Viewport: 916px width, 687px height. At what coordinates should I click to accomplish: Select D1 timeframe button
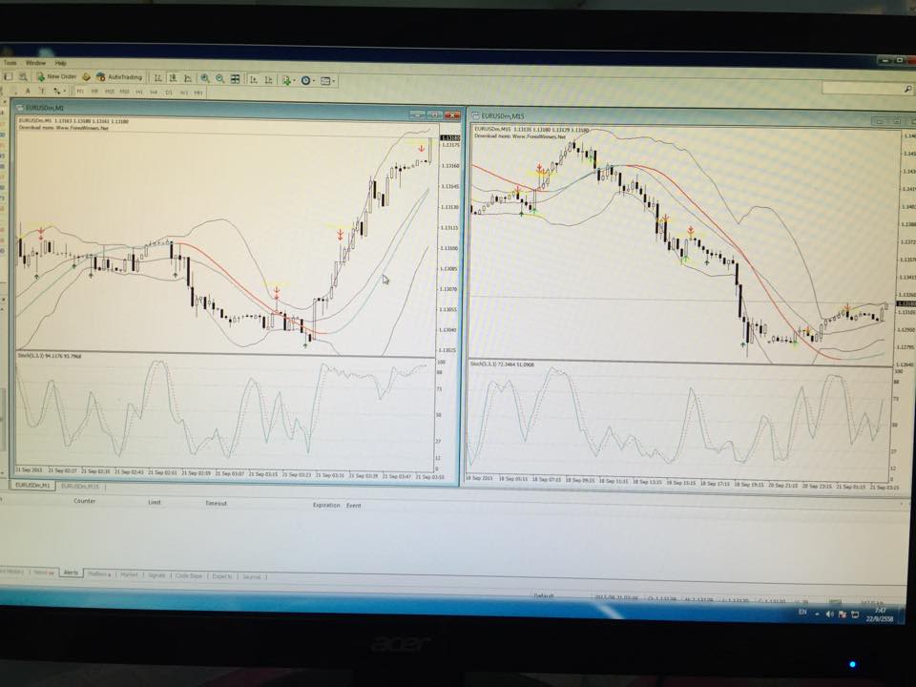[169, 93]
